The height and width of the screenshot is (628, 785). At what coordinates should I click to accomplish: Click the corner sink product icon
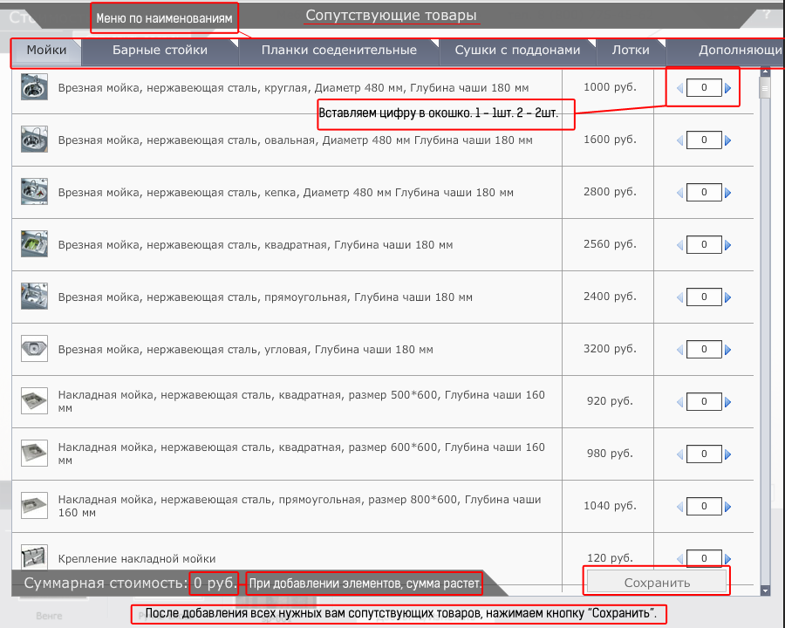(34, 349)
